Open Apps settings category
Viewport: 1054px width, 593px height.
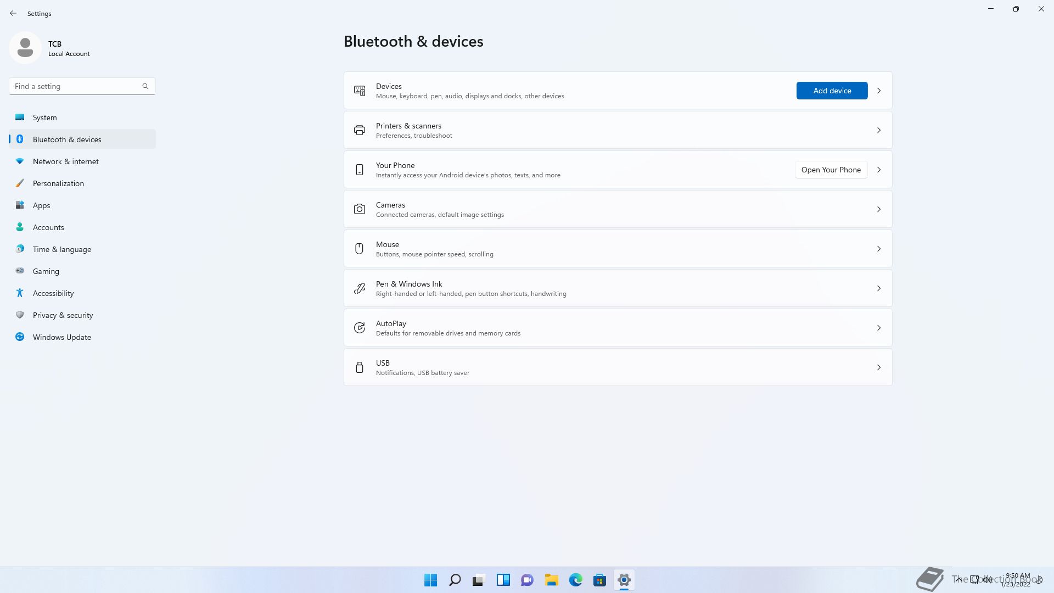(x=82, y=205)
